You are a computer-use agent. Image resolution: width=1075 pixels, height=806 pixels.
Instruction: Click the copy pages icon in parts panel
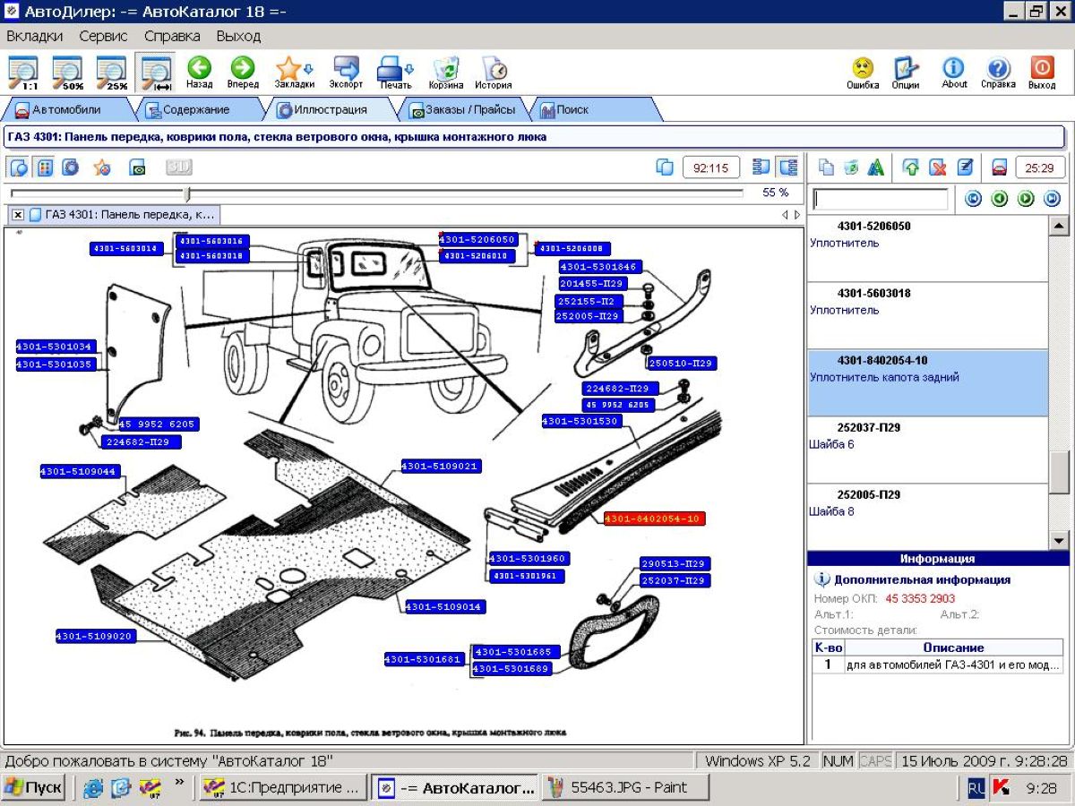click(826, 167)
